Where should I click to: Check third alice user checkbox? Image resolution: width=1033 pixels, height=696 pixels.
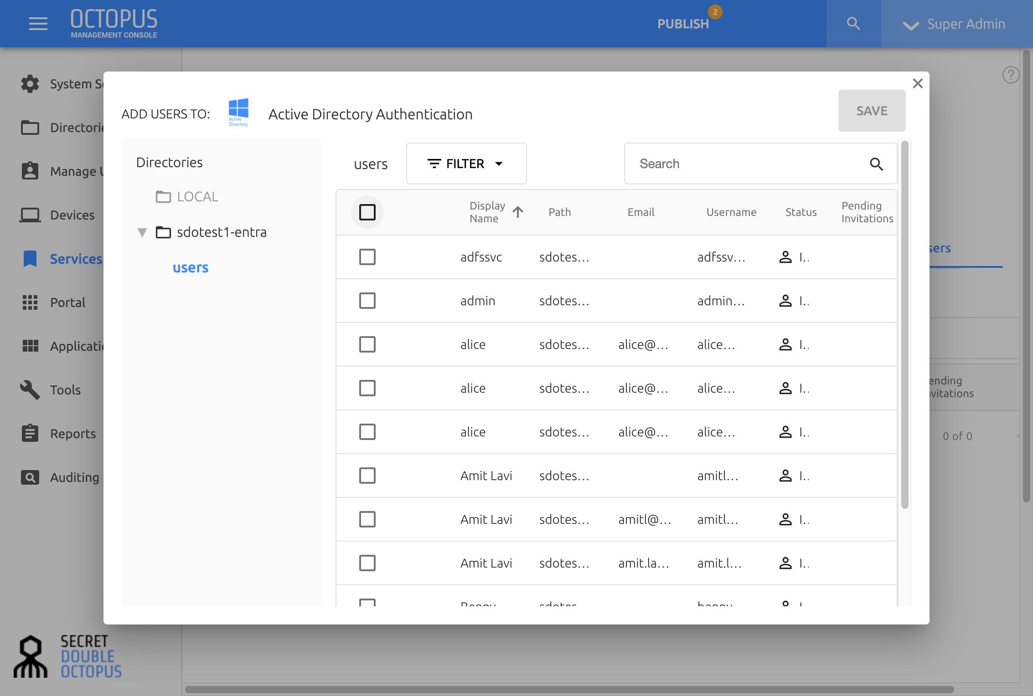pyautogui.click(x=367, y=432)
